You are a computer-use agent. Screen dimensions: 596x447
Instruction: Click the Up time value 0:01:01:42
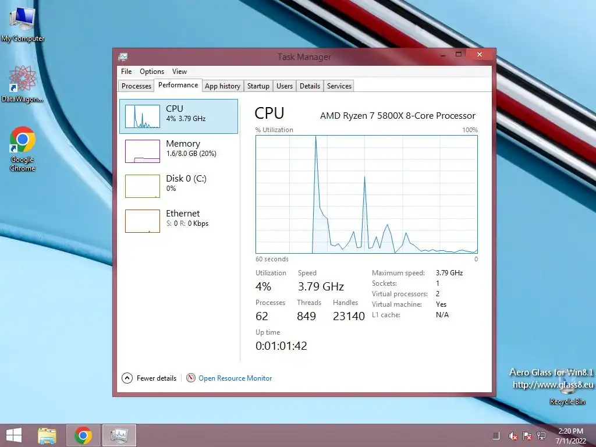[x=281, y=346]
